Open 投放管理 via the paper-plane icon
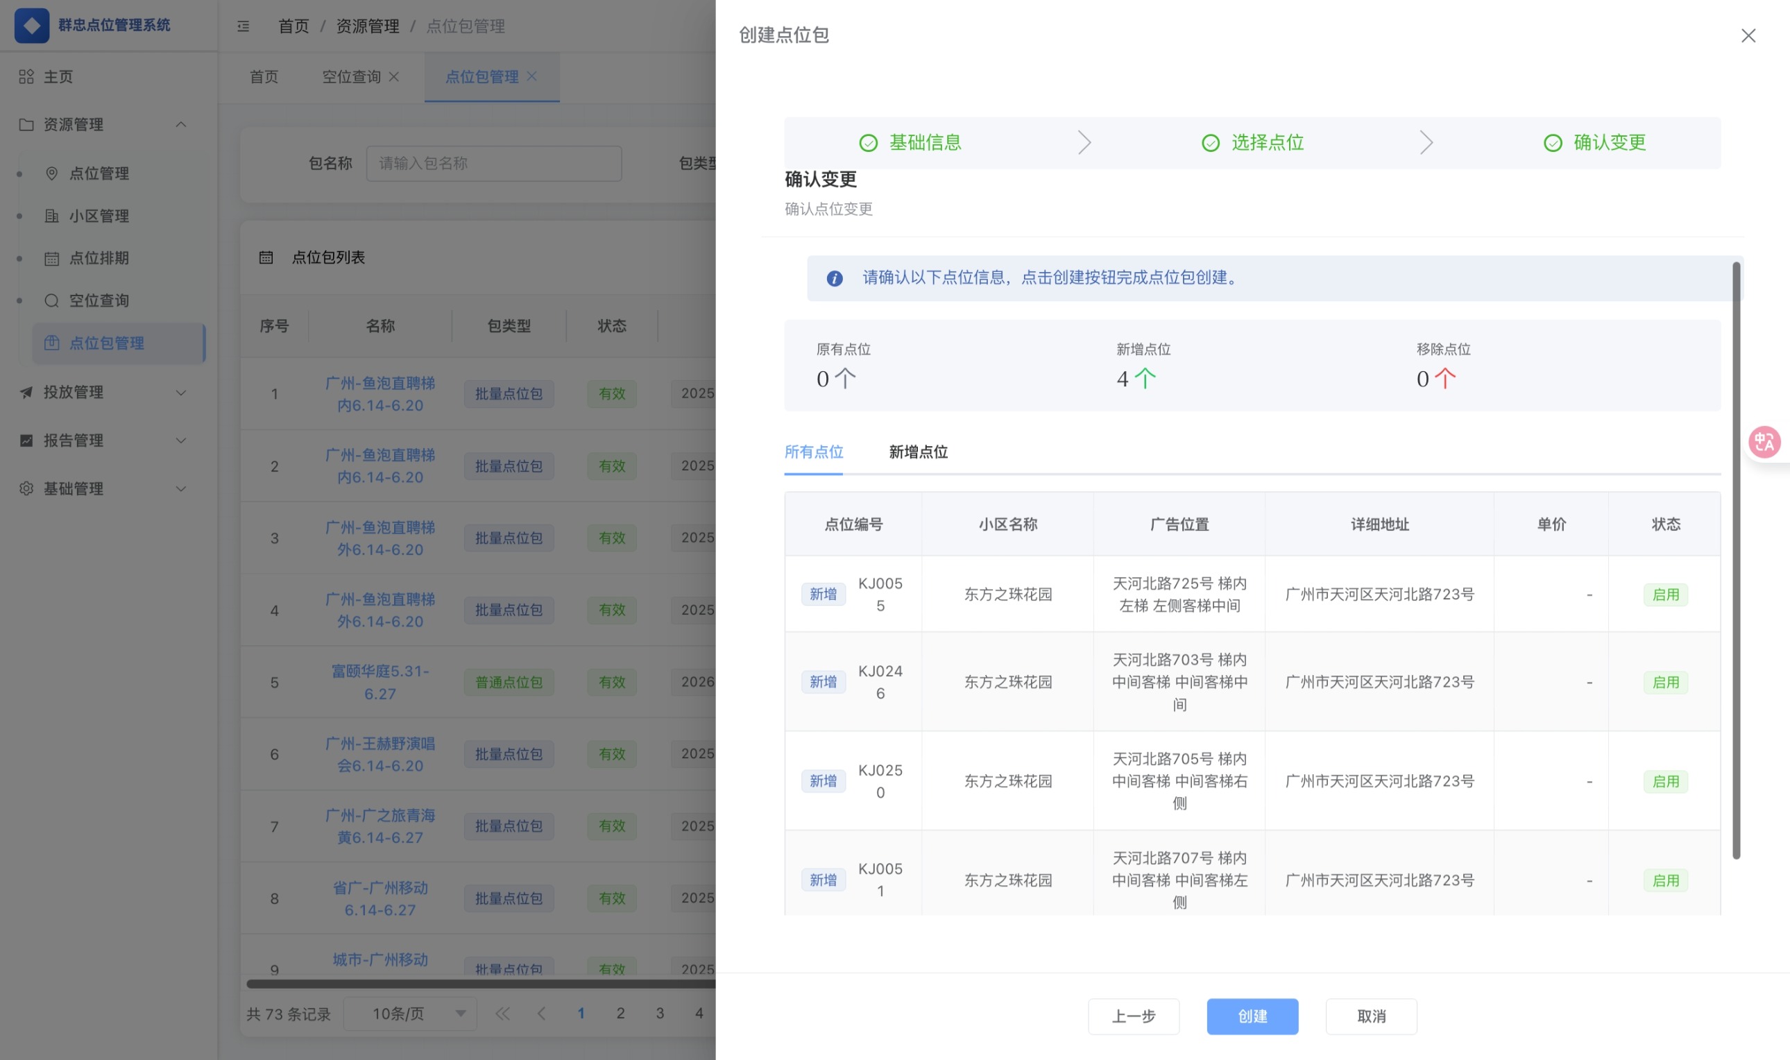 26,391
